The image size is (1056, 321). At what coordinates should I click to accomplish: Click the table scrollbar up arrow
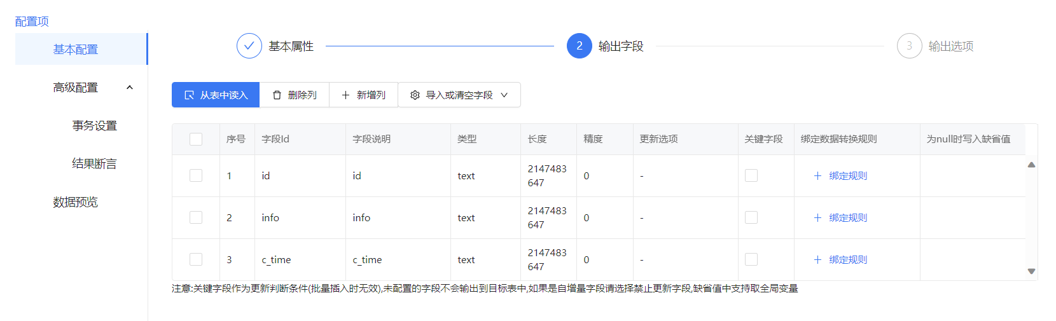(1031, 165)
